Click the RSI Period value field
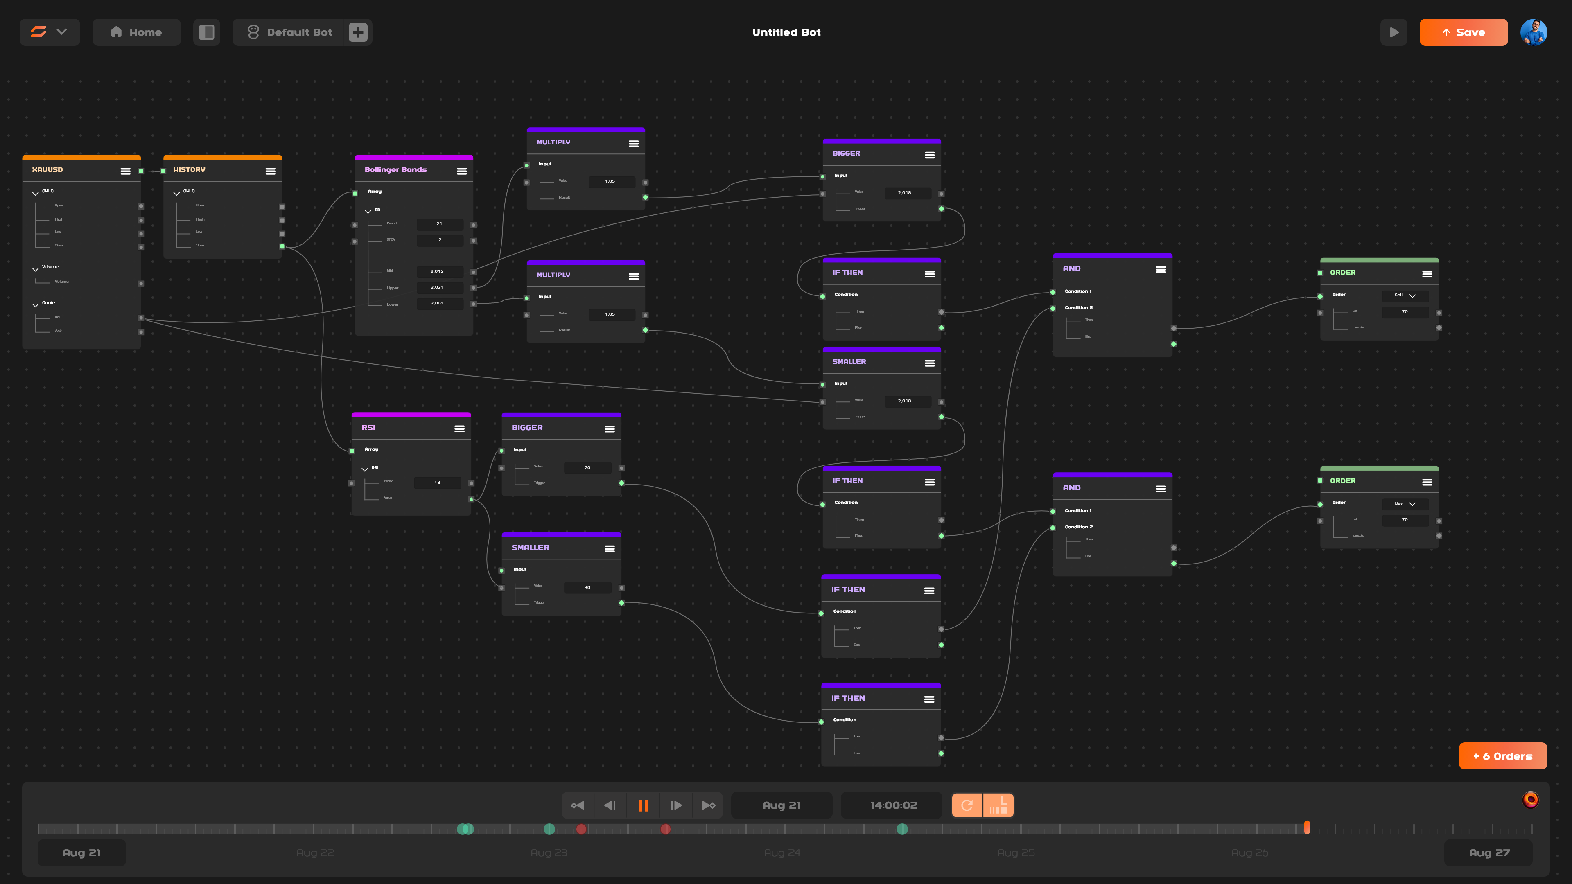 point(437,483)
